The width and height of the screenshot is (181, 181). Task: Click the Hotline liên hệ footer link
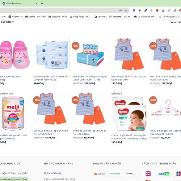[52, 173]
